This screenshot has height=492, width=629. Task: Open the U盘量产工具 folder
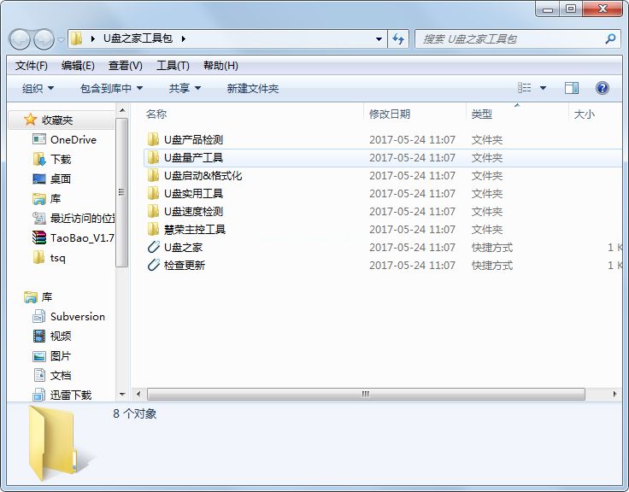click(193, 158)
